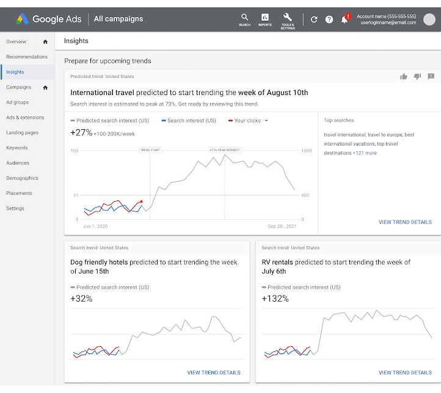The height and width of the screenshot is (393, 441).
Task: Toggle Your clicks legend series
Action: (245, 121)
